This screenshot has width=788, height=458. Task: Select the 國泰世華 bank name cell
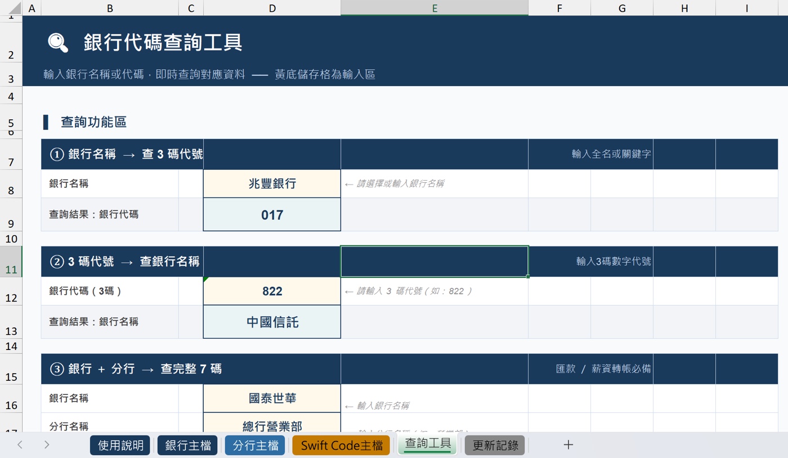[272, 398]
